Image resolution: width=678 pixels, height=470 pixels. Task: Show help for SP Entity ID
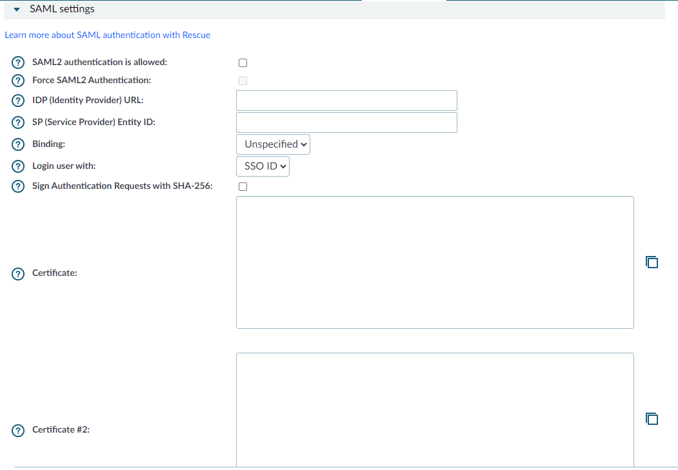[19, 122]
